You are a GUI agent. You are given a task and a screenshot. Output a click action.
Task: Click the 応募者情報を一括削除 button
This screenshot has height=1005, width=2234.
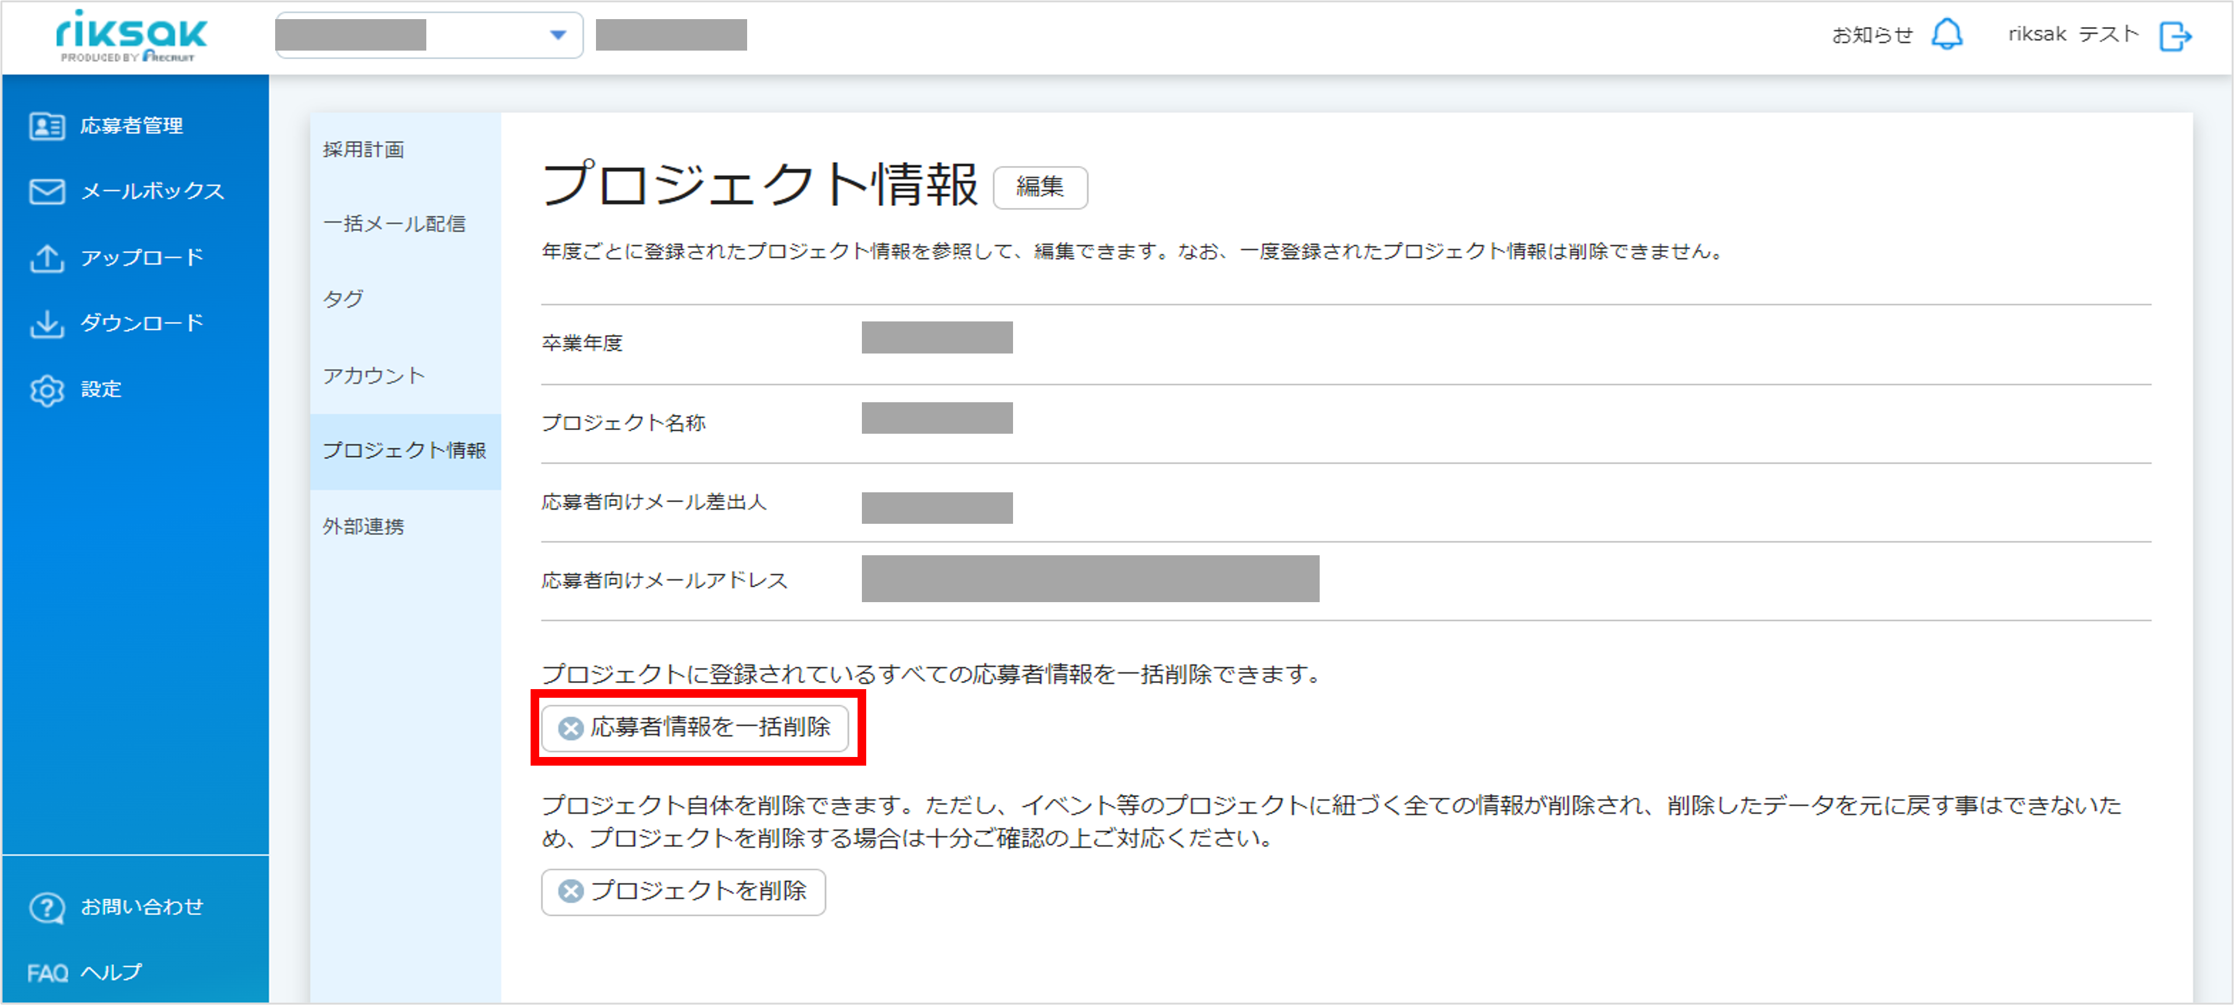click(695, 727)
